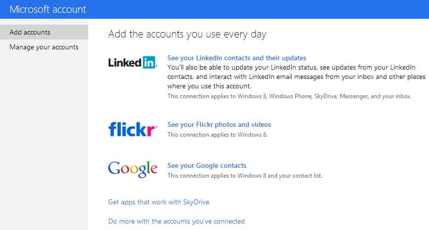The width and height of the screenshot is (429, 230).
Task: Click the 'Add the accounts you use every day' heading
Action: click(187, 35)
